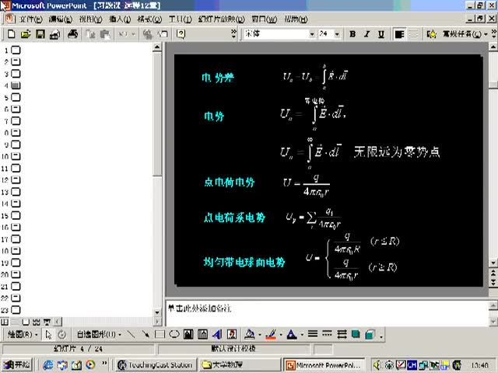The width and height of the screenshot is (498, 373).
Task: Open Arrow Style options
Action: pos(342,334)
